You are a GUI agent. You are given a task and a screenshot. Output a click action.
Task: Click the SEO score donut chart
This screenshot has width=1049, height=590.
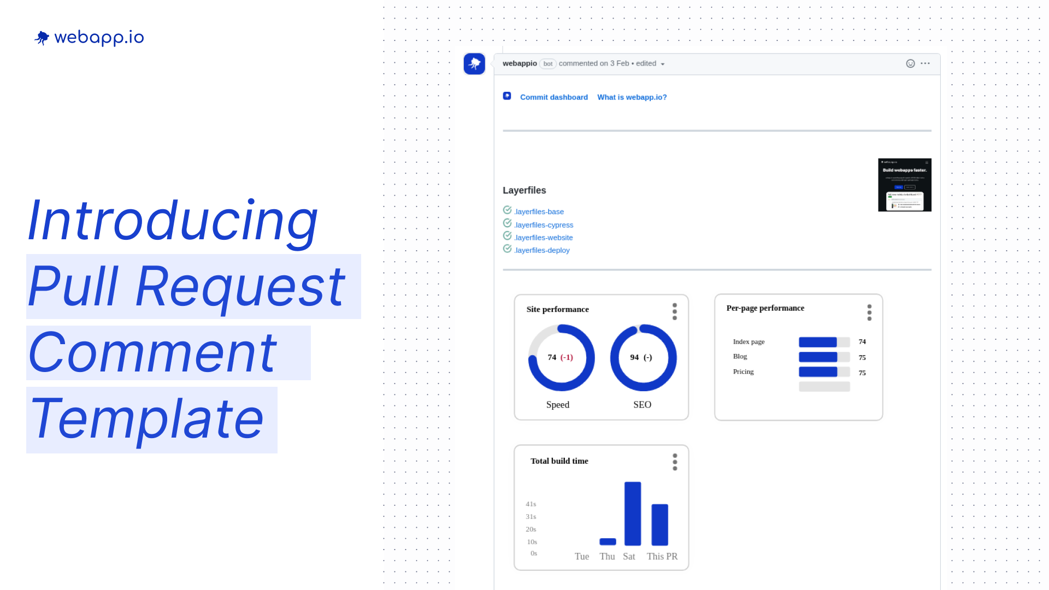[x=643, y=358]
